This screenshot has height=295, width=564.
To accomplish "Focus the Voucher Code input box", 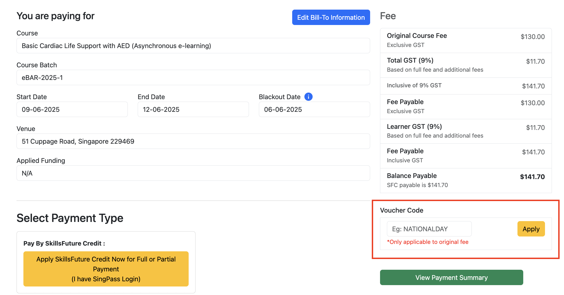I will pyautogui.click(x=429, y=229).
